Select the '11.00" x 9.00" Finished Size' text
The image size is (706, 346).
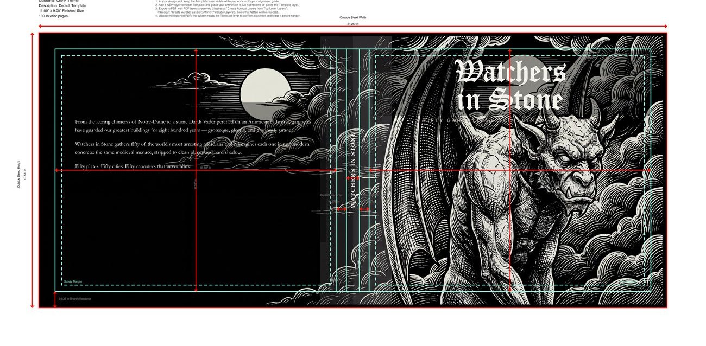coord(61,11)
